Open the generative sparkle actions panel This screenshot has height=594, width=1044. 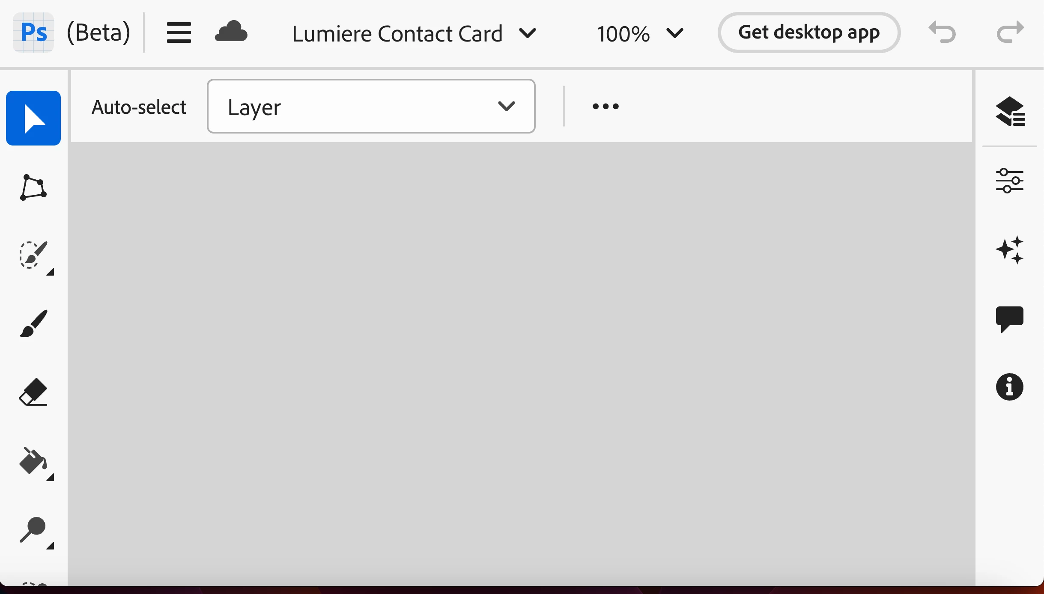(1010, 250)
